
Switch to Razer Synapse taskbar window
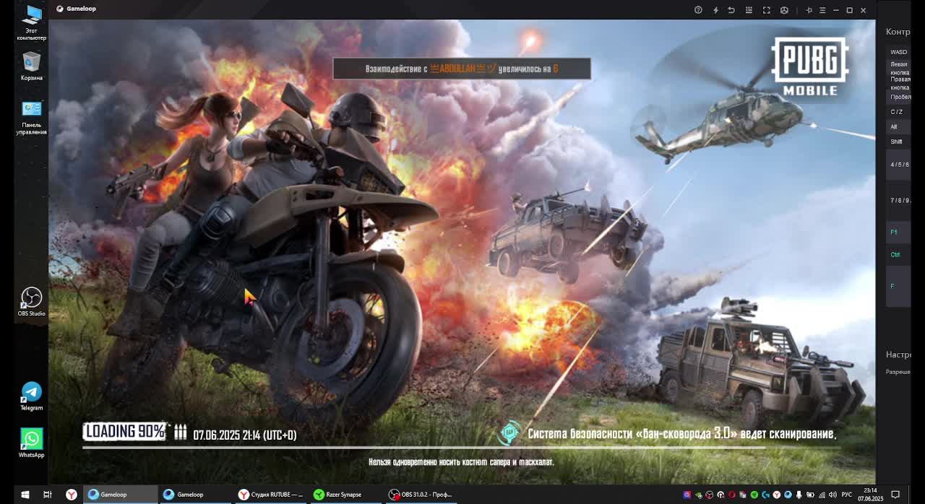coord(347,495)
